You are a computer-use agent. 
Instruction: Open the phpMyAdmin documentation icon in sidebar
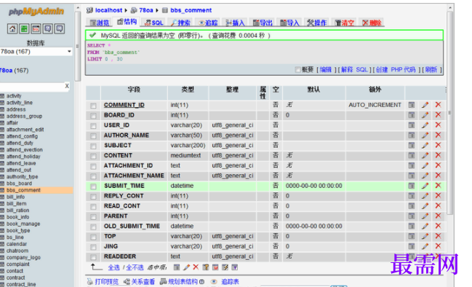tap(47, 29)
